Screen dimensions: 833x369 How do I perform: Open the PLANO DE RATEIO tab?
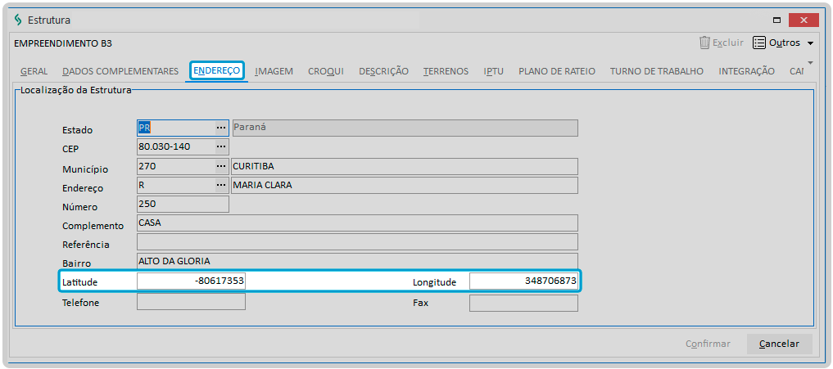[557, 71]
